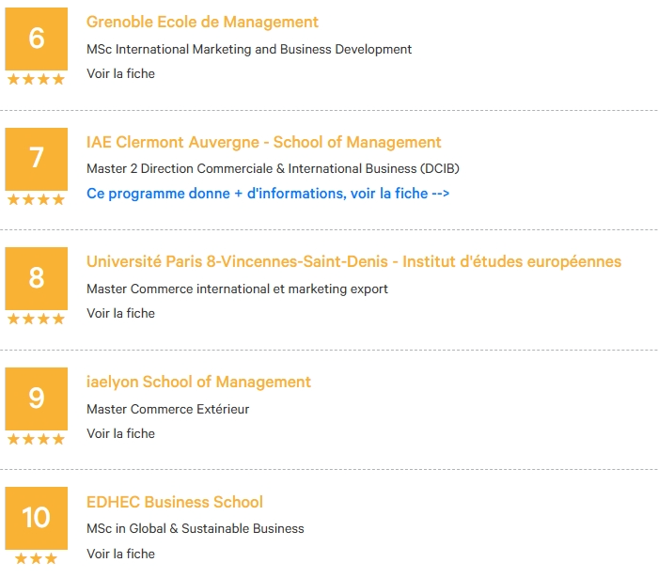
Task: Open Grenoble Ecole de Management title link
Action: coord(202,22)
